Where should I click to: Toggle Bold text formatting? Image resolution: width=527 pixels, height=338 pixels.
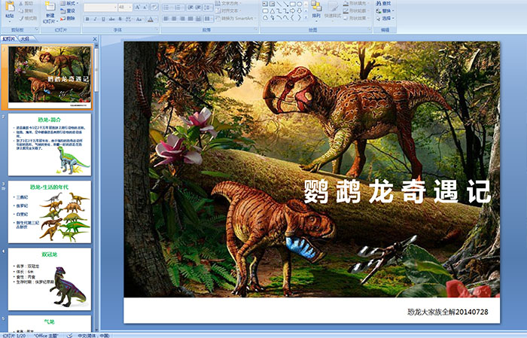pyautogui.click(x=86, y=19)
